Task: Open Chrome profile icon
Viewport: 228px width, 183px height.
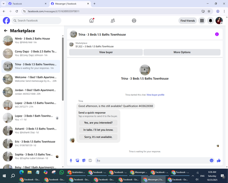Action: coord(218,11)
